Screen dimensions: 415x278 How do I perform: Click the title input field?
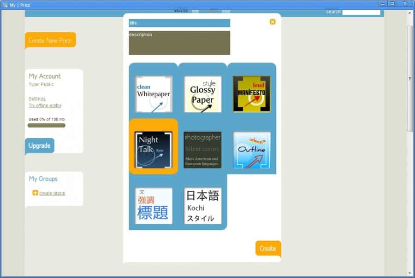pyautogui.click(x=179, y=23)
